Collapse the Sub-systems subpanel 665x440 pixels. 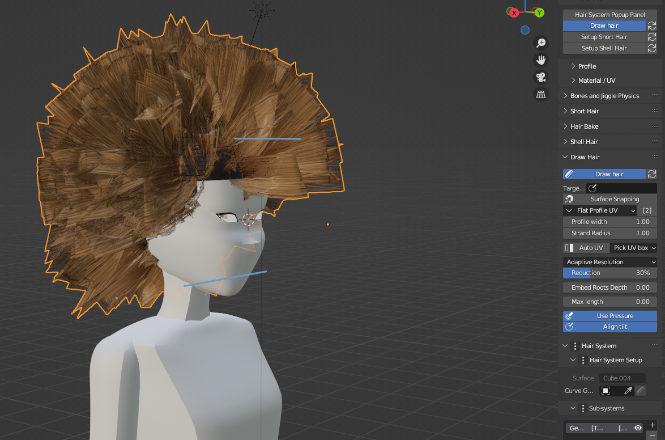click(573, 408)
